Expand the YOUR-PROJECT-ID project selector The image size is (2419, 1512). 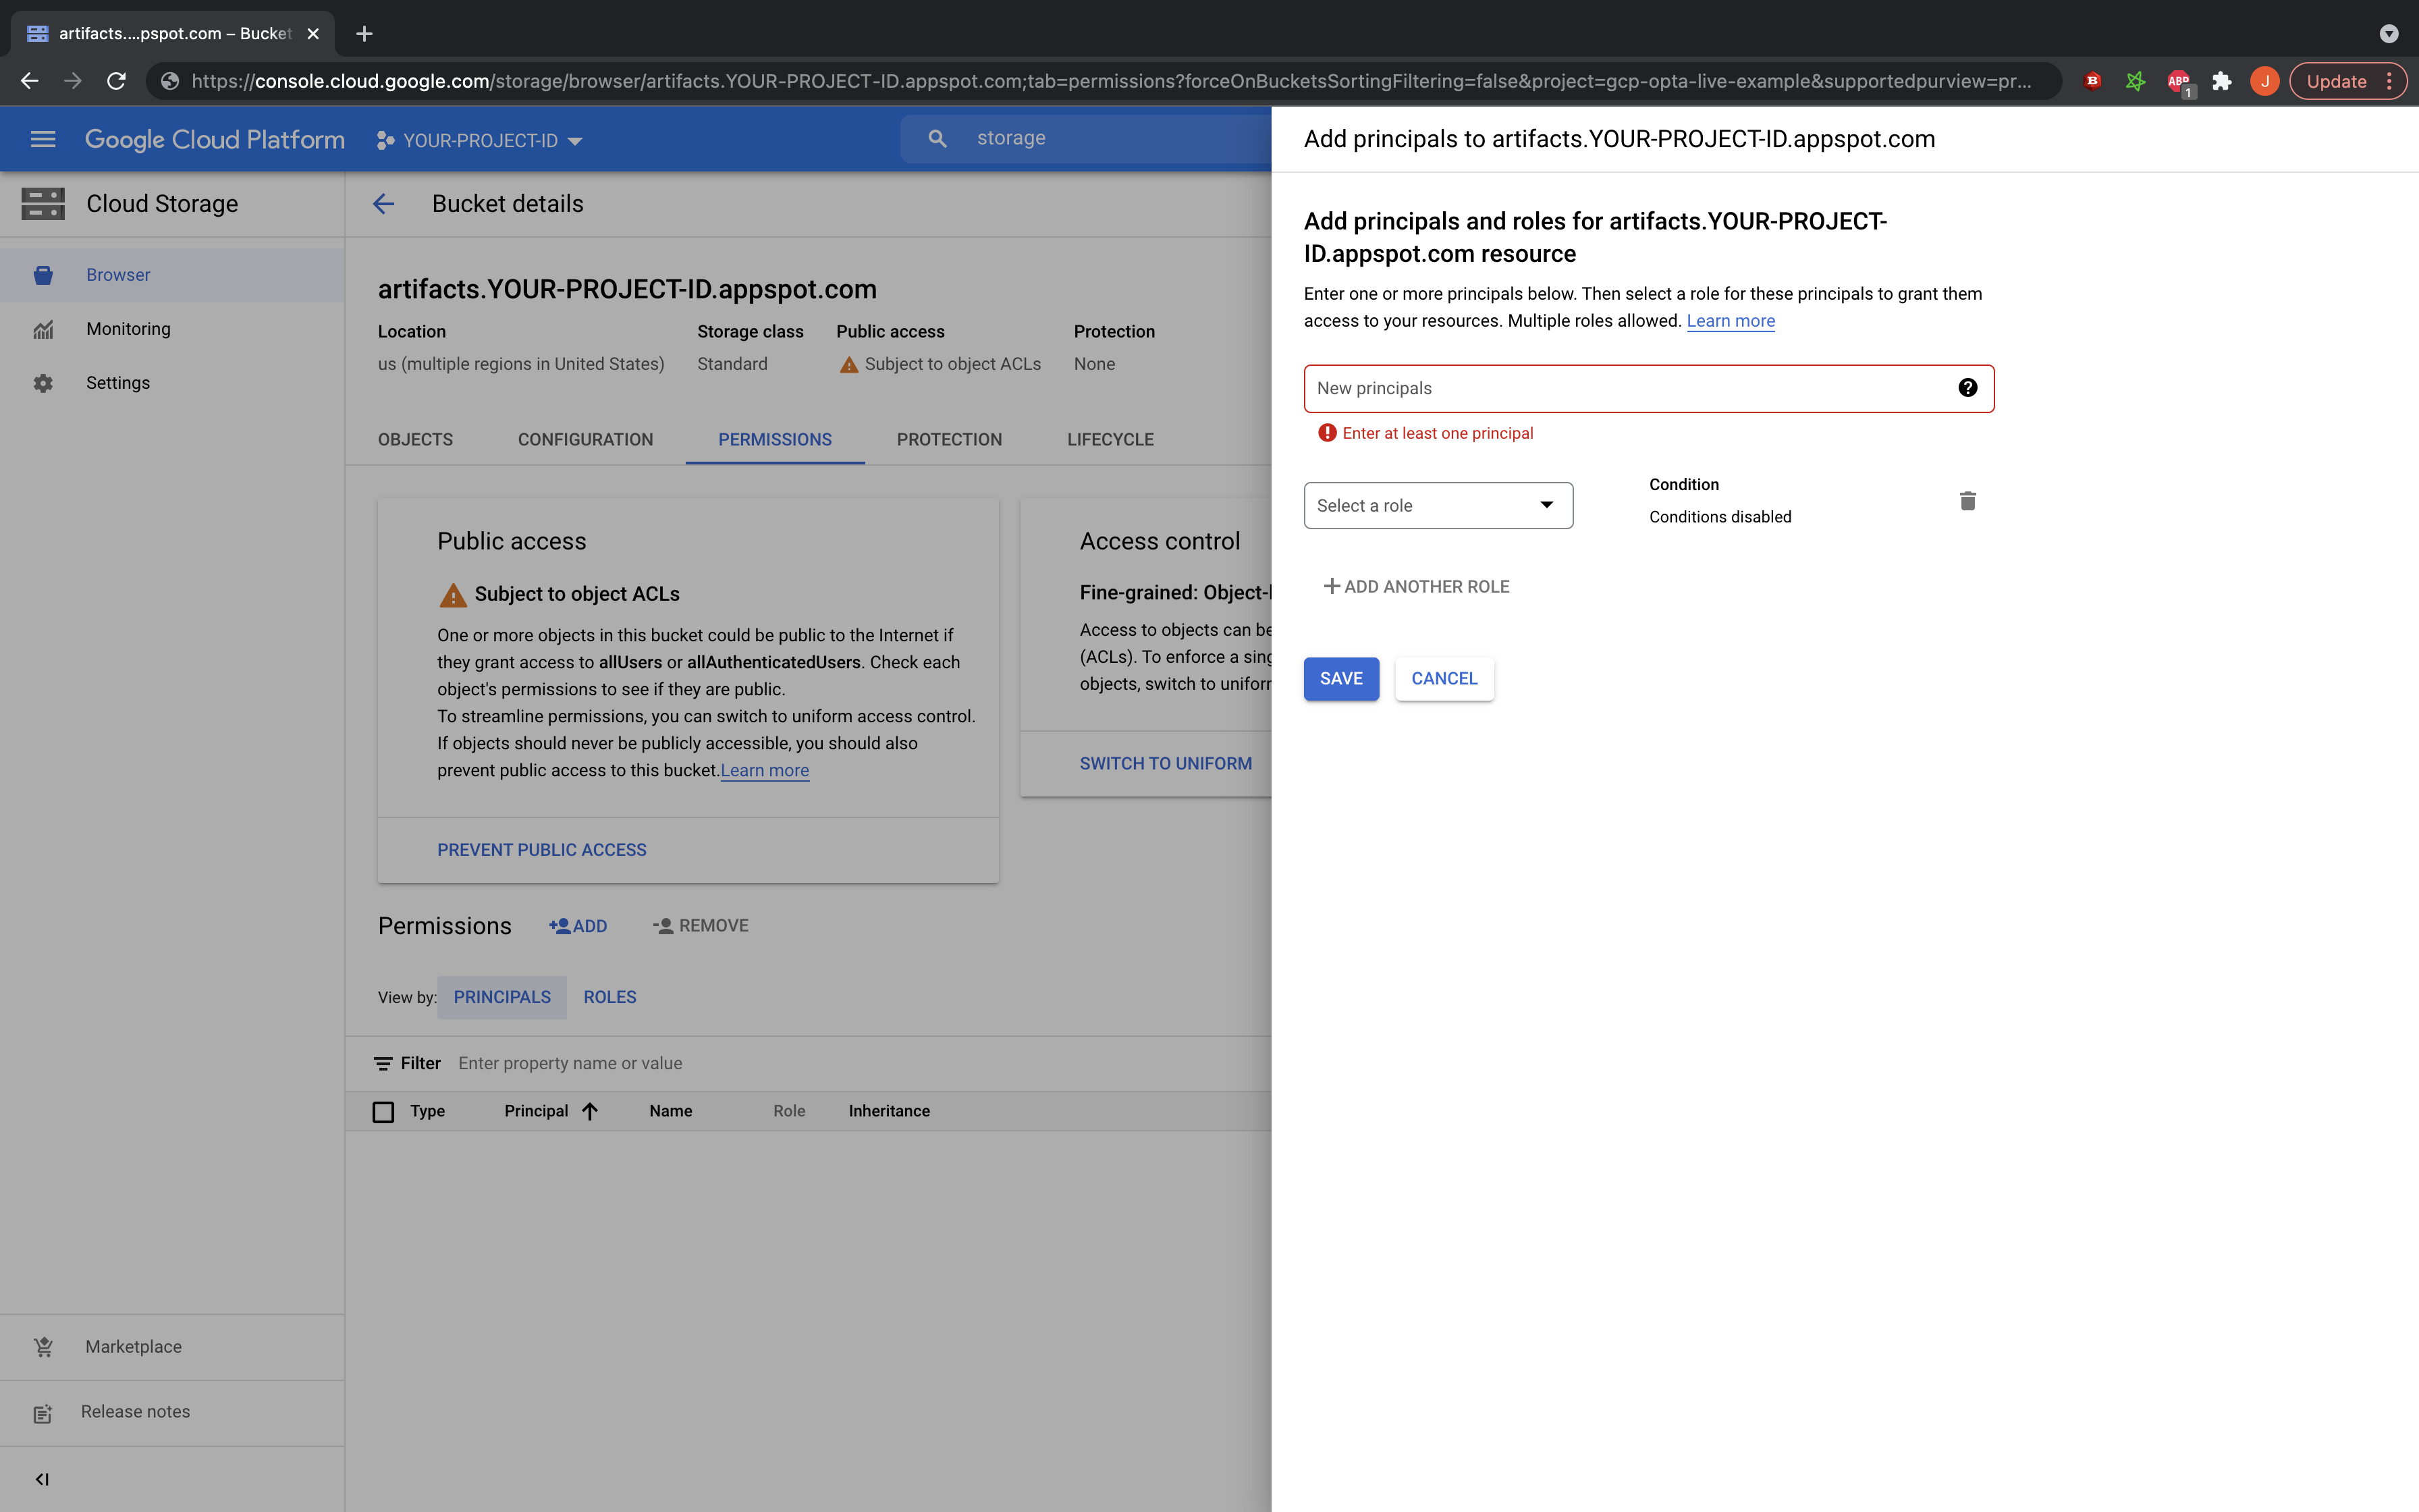(x=480, y=140)
